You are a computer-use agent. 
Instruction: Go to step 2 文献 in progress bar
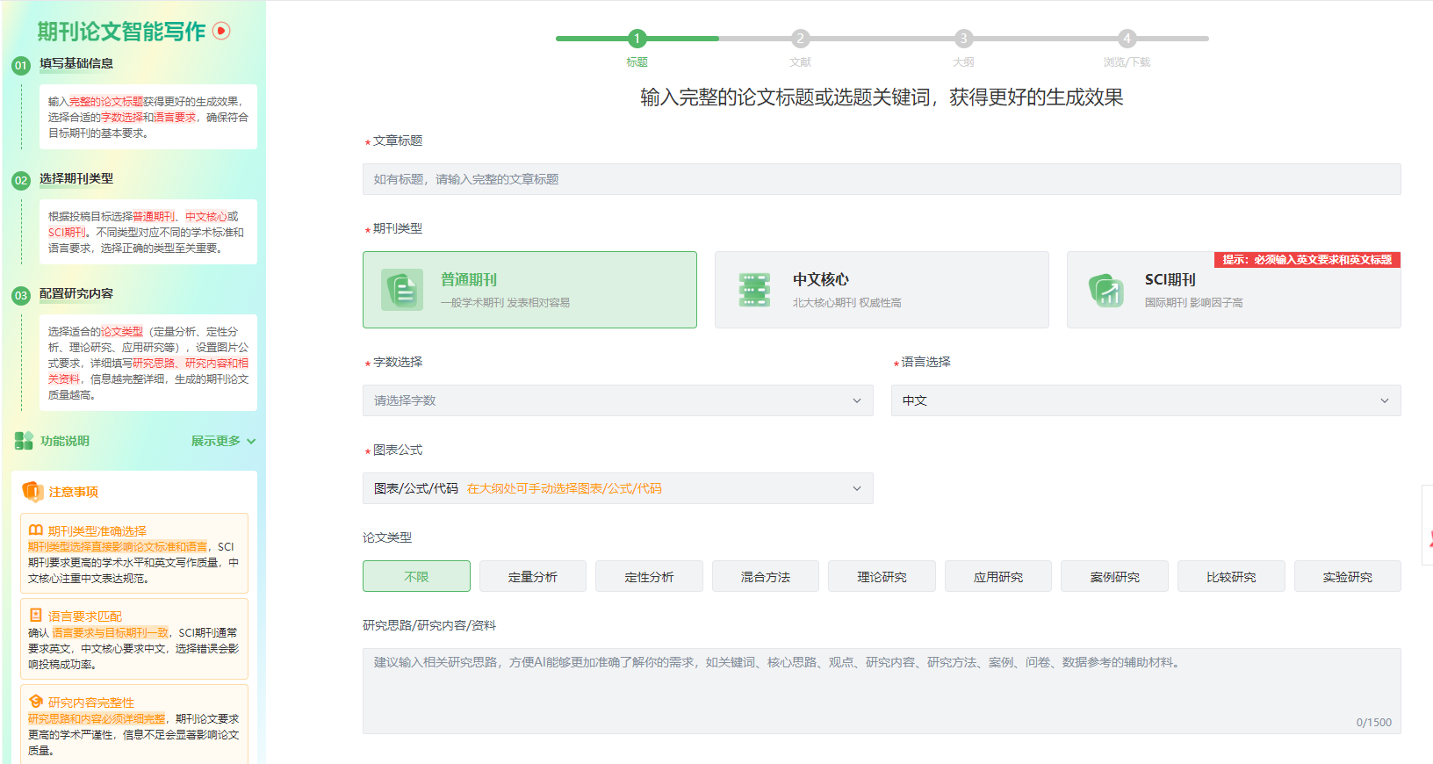800,39
